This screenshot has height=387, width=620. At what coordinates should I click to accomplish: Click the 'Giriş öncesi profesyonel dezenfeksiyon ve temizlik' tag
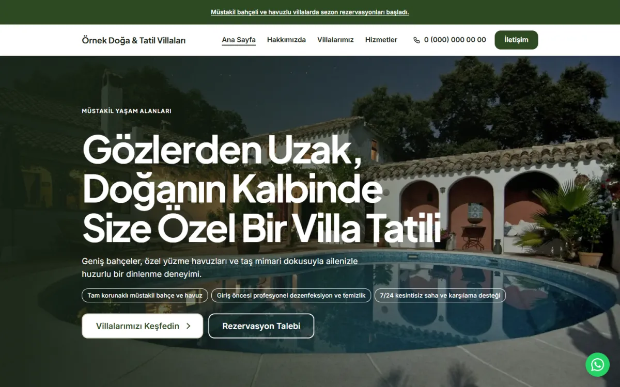tap(291, 296)
